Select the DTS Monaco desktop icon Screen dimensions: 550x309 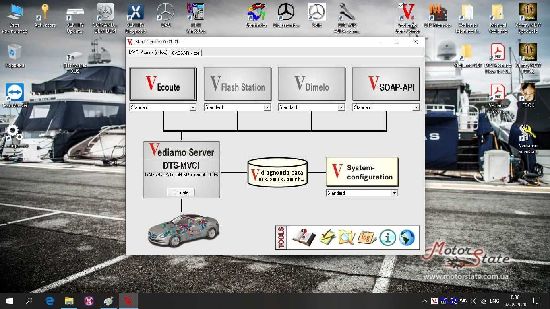click(x=438, y=16)
